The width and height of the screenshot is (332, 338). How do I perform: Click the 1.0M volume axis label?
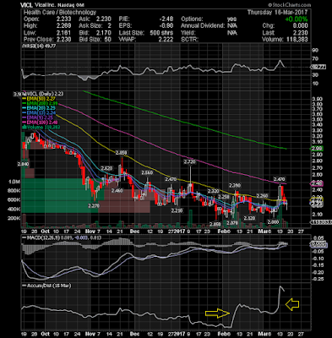click(x=14, y=182)
